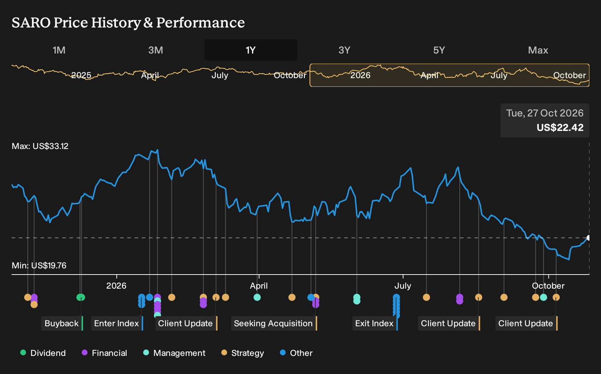Image resolution: width=601 pixels, height=374 pixels.
Task: Click the US$22.42 price tooltip
Action: pos(545,120)
